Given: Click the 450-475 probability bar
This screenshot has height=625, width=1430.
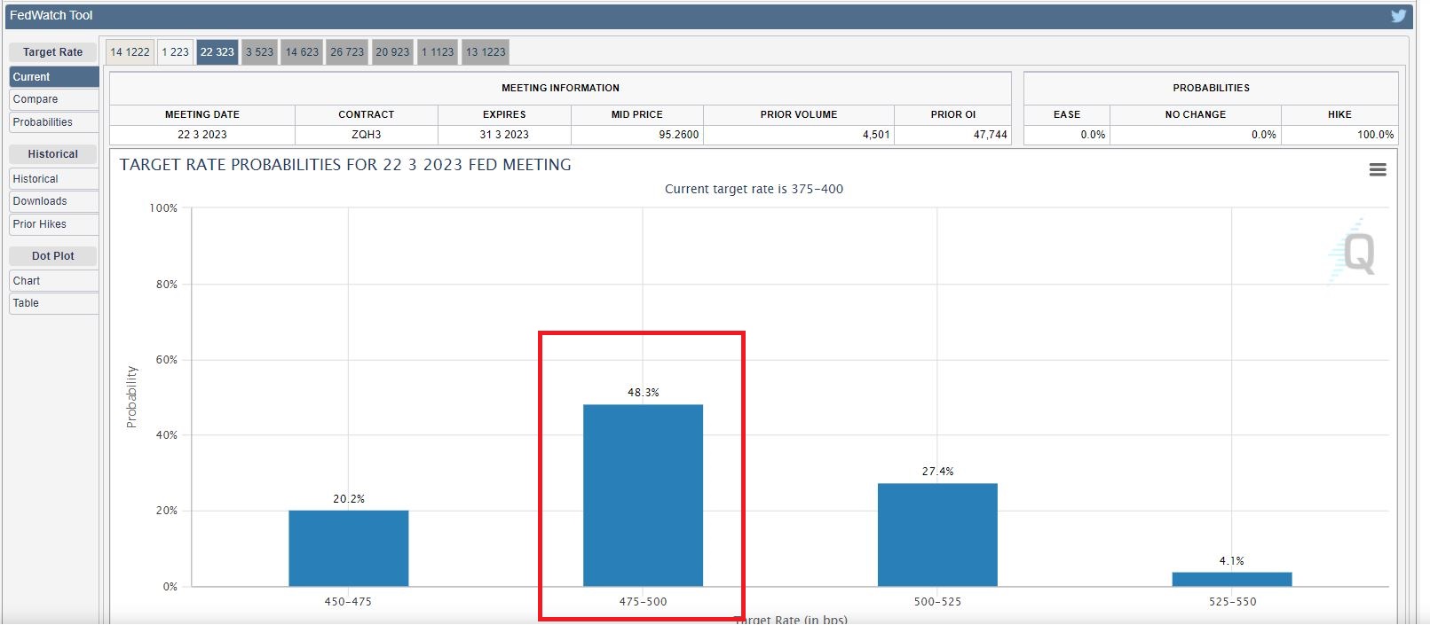Looking at the screenshot, I should pos(348,548).
